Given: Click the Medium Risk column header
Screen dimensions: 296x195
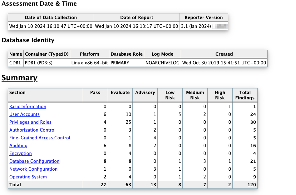Looking at the screenshot, I should coord(195,95).
